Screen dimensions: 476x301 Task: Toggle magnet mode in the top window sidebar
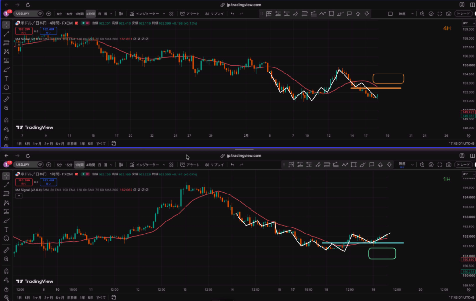pyautogui.click(x=7, y=120)
